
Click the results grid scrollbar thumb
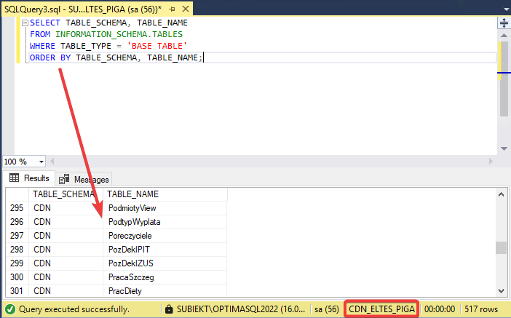coord(502,247)
